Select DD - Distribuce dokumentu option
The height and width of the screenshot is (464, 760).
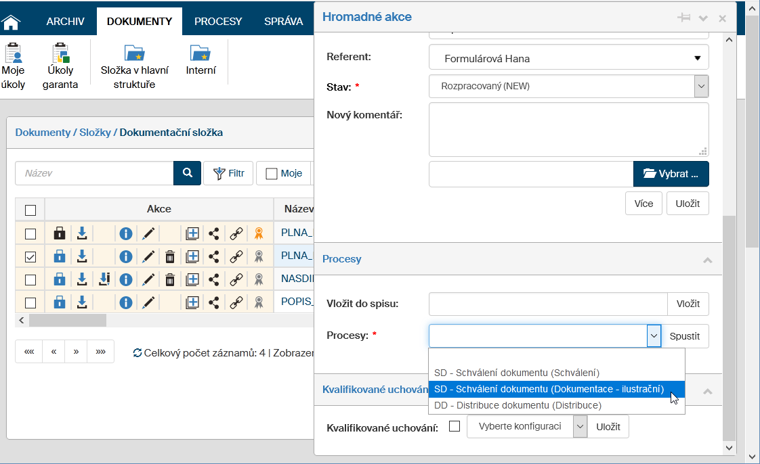pyautogui.click(x=518, y=405)
